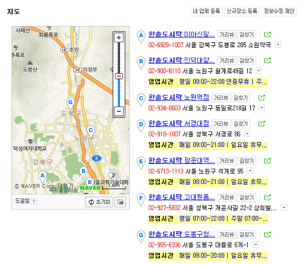Click 길찾기 for result D 서경대점
This screenshot has height=265, width=303.
241,123
